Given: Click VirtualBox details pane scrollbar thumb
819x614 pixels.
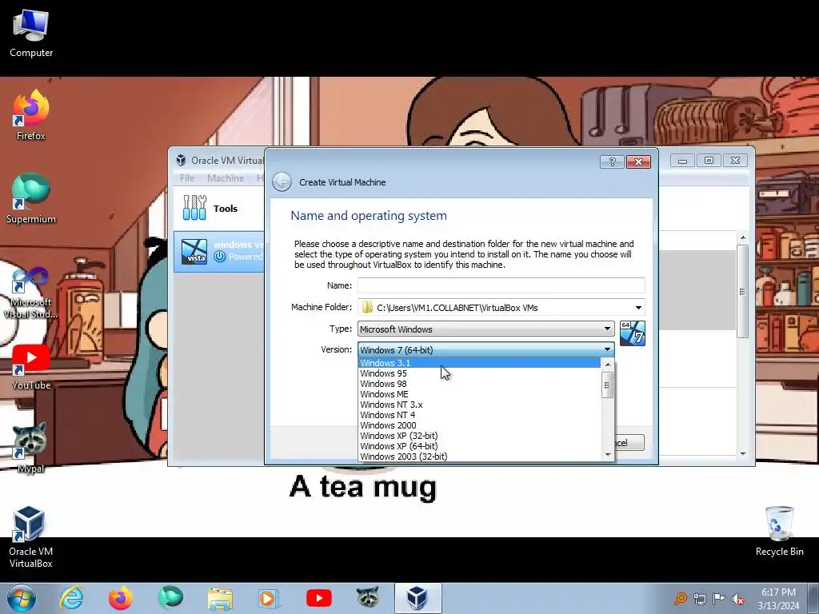Looking at the screenshot, I should click(x=742, y=291).
